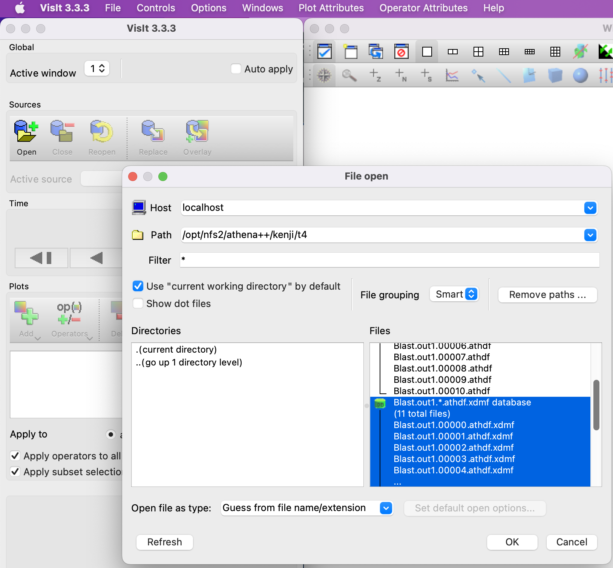This screenshot has width=613, height=568.
Task: Click the Files list vertical scrollbar
Action: 596,405
